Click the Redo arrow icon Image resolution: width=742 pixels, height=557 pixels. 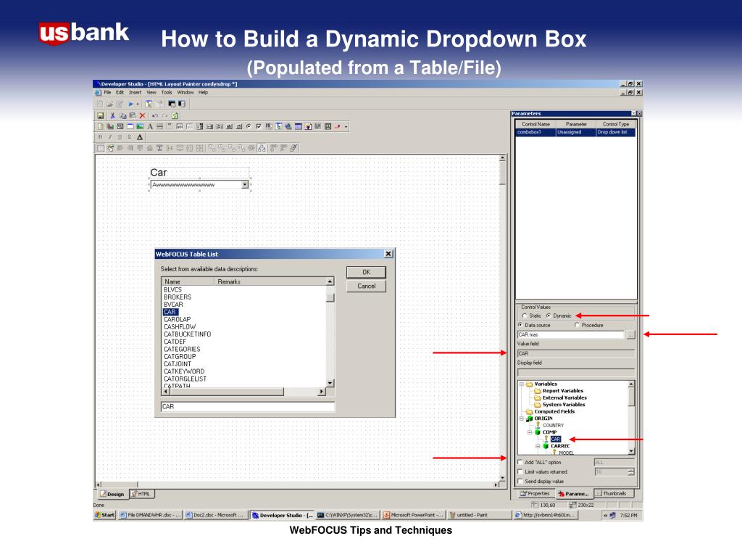165,116
